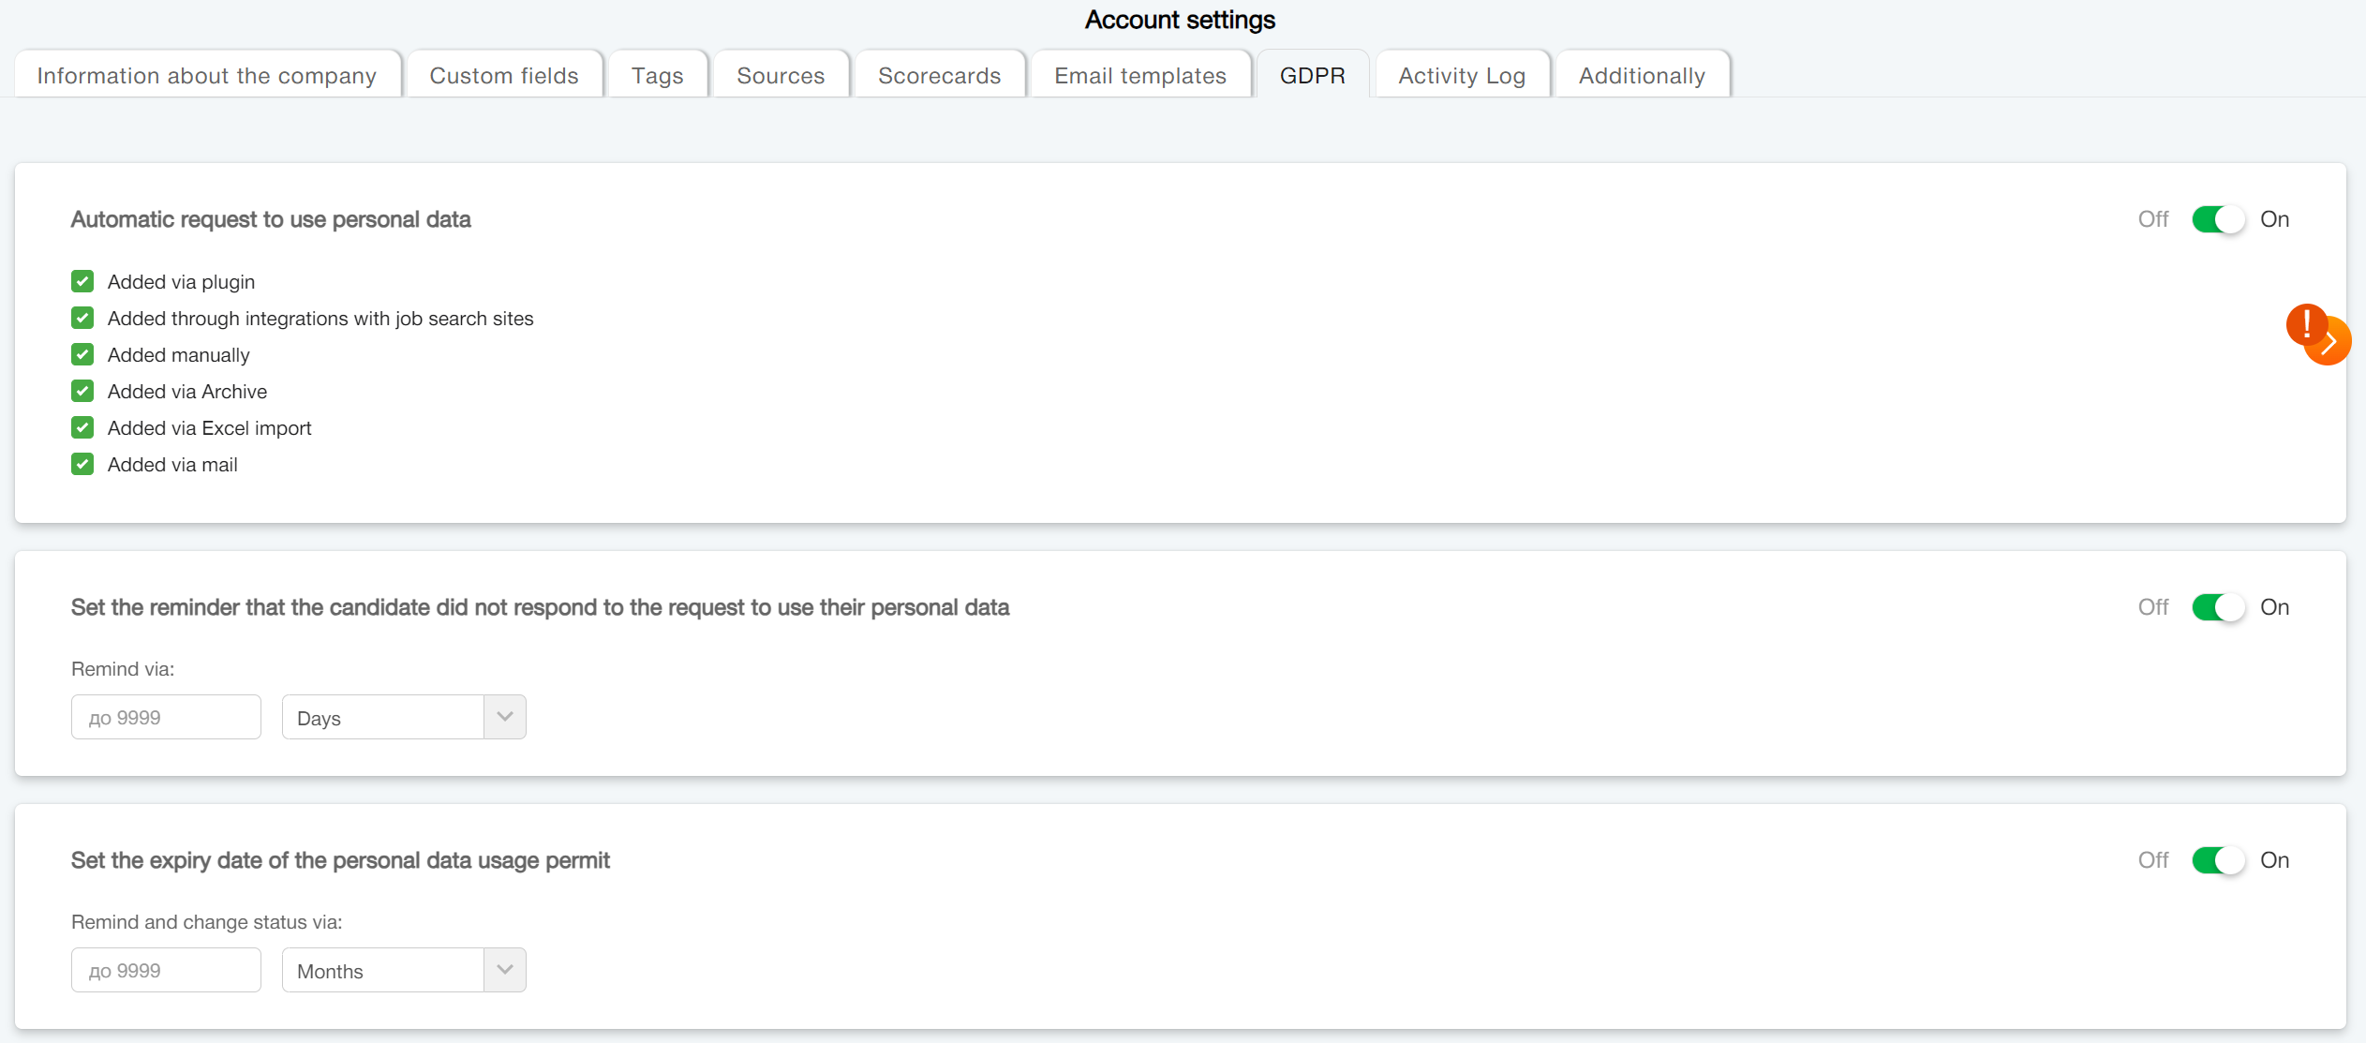
Task: Uncheck the Added via mail checkbox
Action: click(82, 464)
